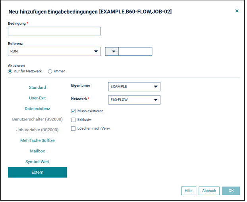Switch to the Standard tab
247x202 pixels.
37,87
